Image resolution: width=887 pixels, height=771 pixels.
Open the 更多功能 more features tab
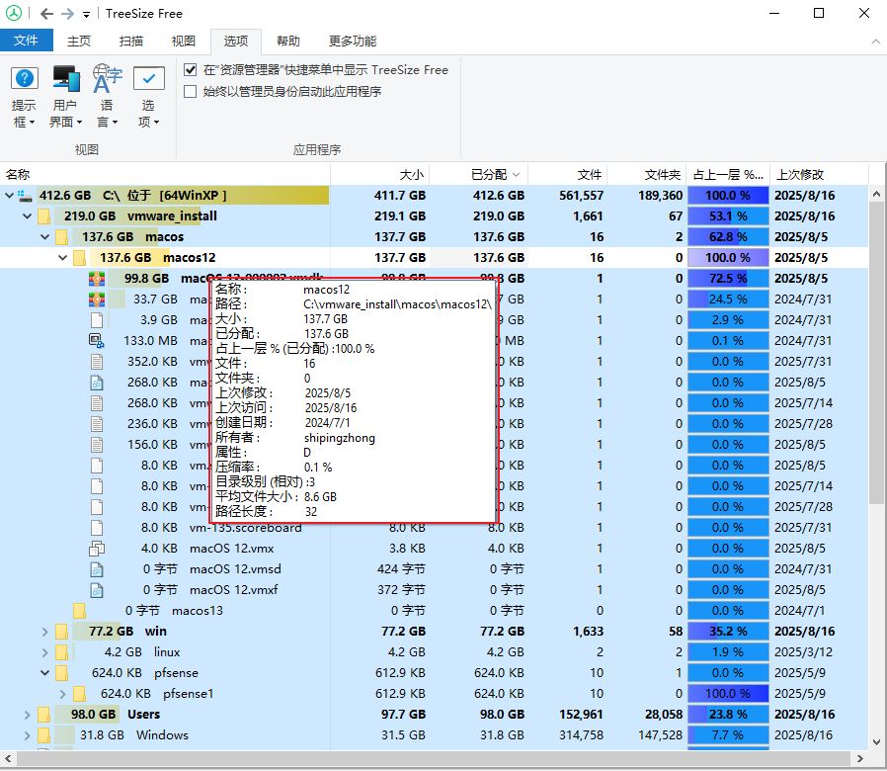click(353, 41)
